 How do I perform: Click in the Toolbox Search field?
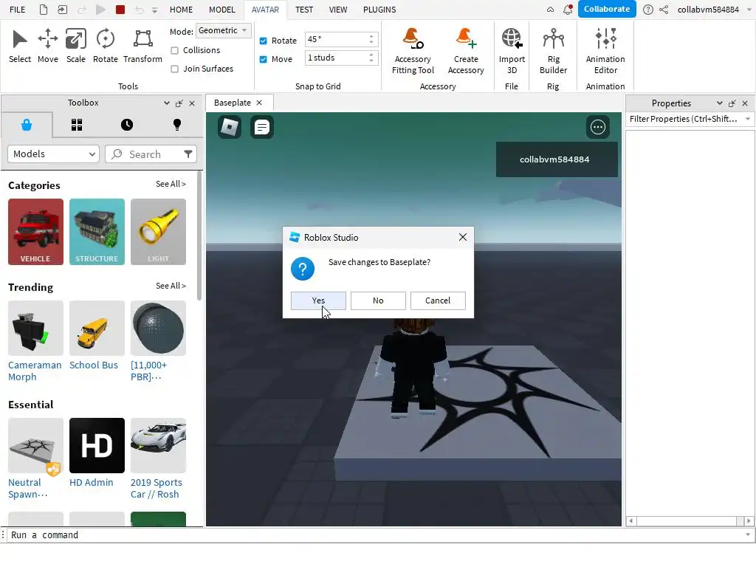(151, 154)
